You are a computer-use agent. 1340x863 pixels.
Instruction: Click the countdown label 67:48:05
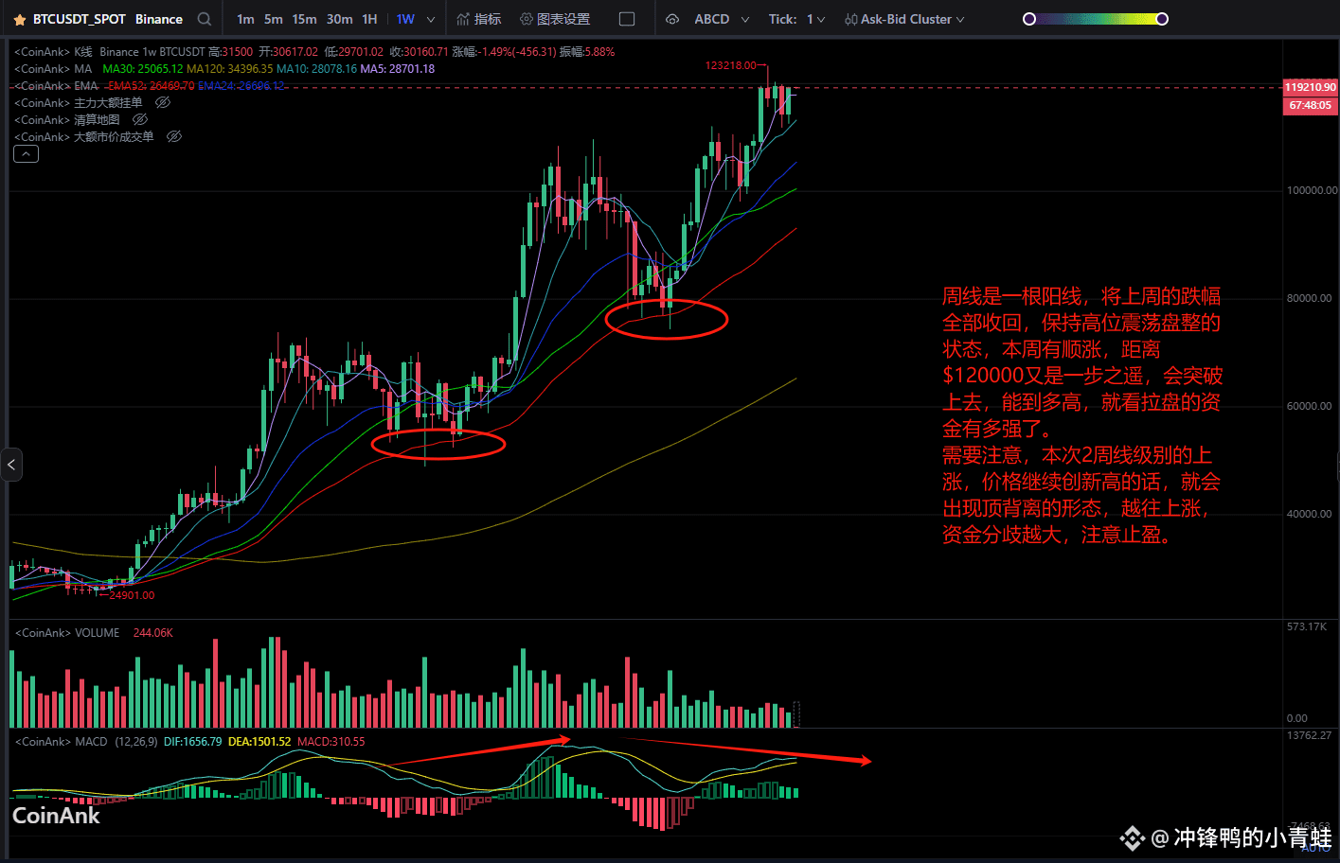point(1311,105)
